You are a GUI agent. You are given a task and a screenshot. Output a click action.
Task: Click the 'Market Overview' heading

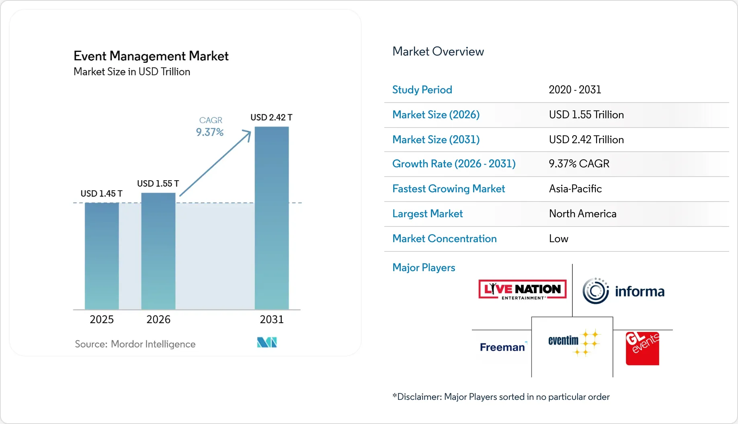pyautogui.click(x=438, y=51)
